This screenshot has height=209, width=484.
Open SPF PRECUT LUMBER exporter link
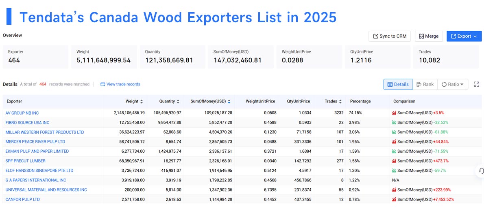26,161
